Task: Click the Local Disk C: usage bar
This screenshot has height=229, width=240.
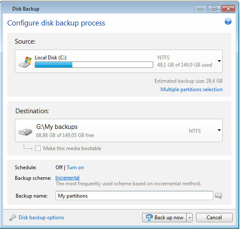Action: (94, 64)
